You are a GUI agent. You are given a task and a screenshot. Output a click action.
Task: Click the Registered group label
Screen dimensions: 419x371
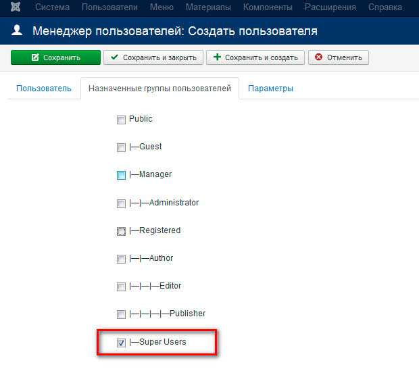pyautogui.click(x=155, y=230)
